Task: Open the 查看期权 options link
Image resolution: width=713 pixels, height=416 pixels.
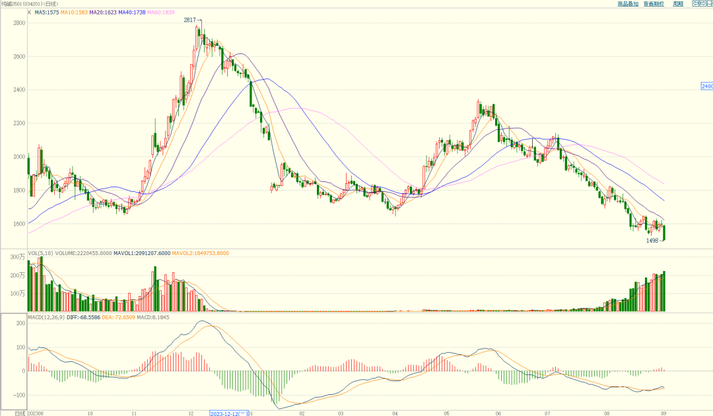Action: pos(653,4)
